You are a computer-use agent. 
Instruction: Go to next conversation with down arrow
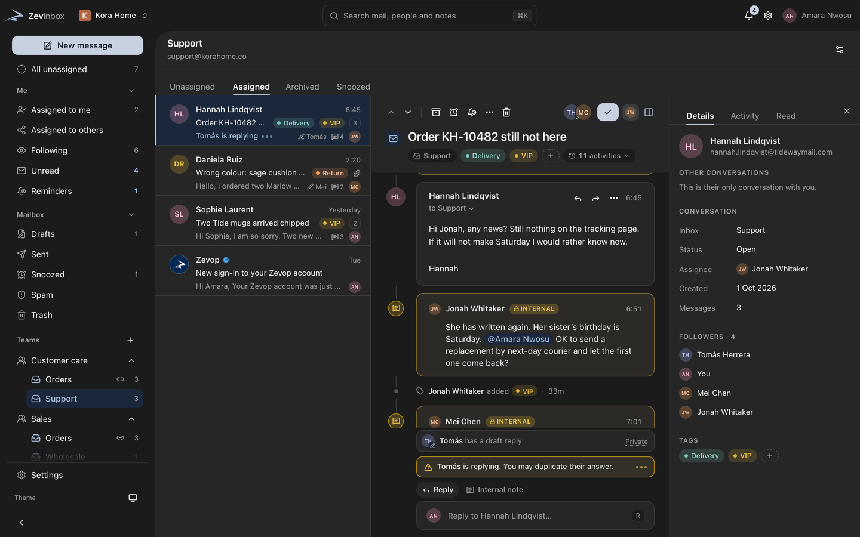coord(408,112)
